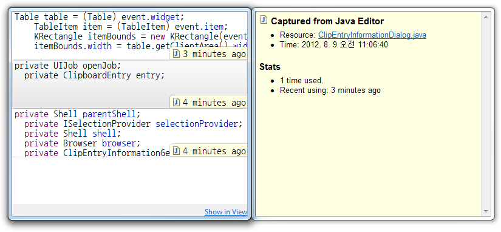The height and width of the screenshot is (232, 501).
Task: Click the '3 minutes ago' timestamp badge
Action: coord(209,54)
